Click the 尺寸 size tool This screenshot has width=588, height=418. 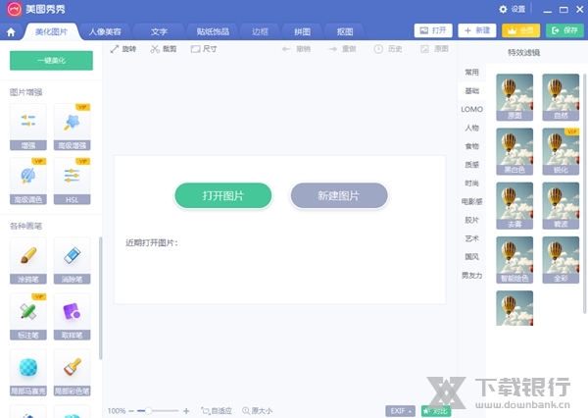(204, 49)
